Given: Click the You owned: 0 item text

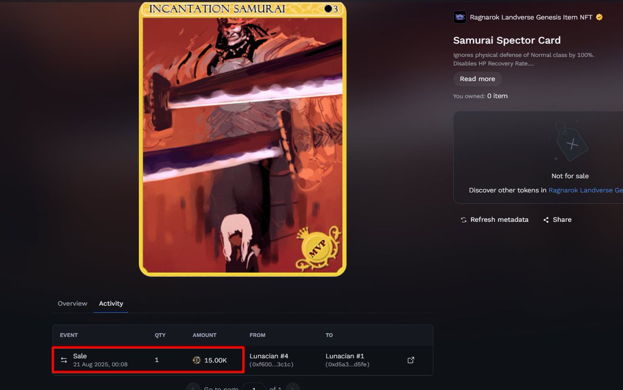Looking at the screenshot, I should 480,96.
